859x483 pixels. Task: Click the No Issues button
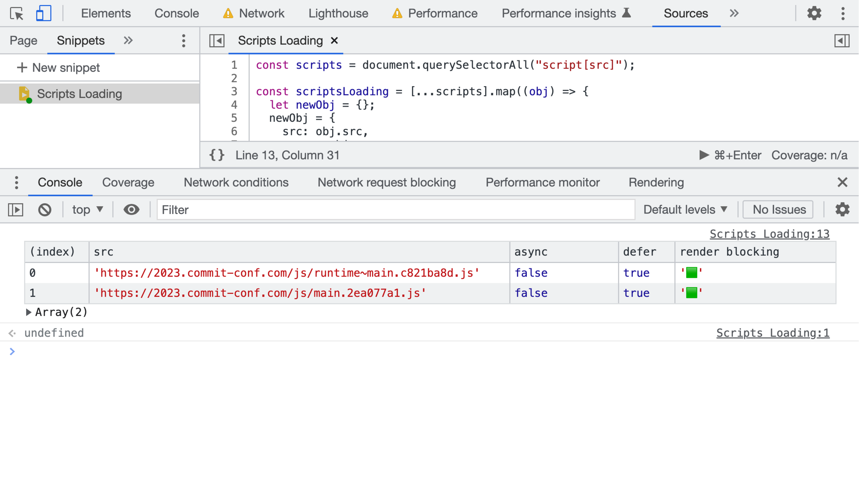[778, 210]
